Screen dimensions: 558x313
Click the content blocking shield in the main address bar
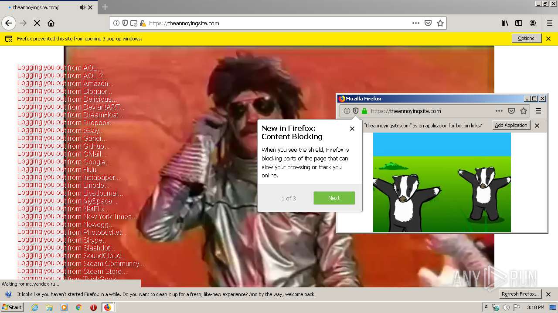(125, 23)
